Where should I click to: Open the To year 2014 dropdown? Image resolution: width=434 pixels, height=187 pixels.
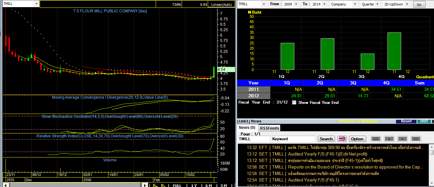[324, 4]
